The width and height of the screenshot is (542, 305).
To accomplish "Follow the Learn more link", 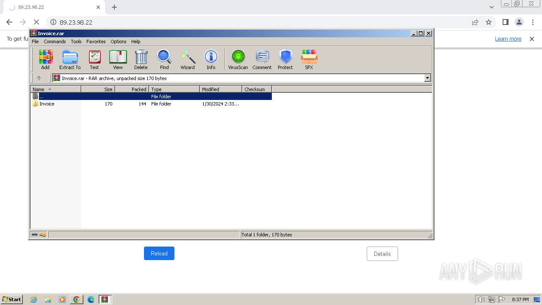I will [x=508, y=39].
